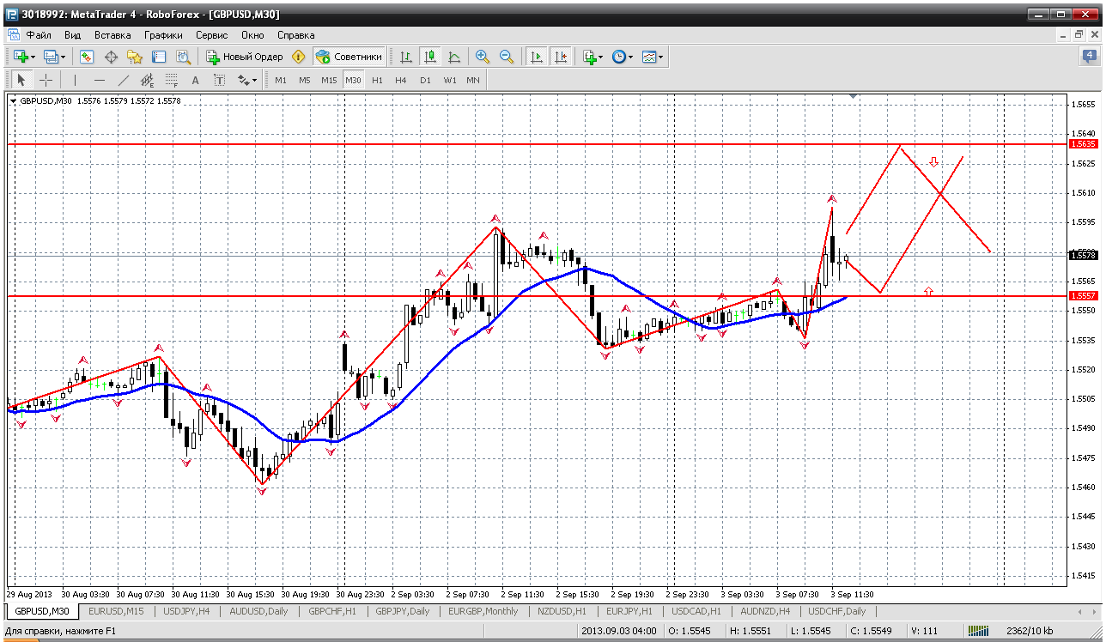
Task: Select the vertical line drawing tool
Action: click(x=75, y=80)
